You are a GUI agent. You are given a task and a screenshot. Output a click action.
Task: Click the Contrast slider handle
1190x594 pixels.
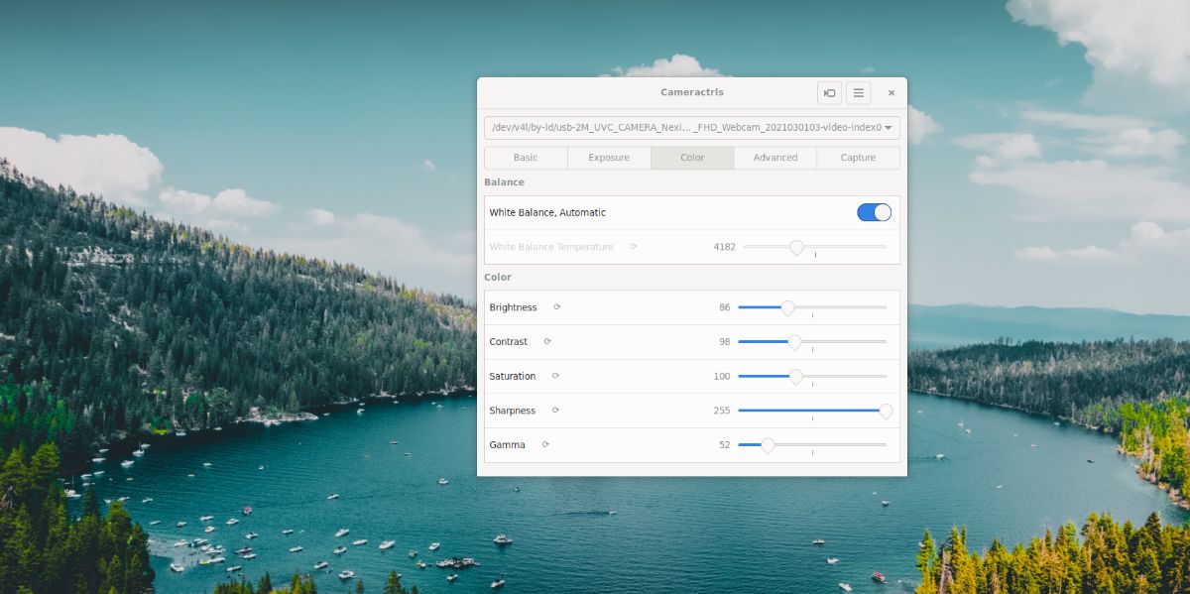[x=794, y=342]
